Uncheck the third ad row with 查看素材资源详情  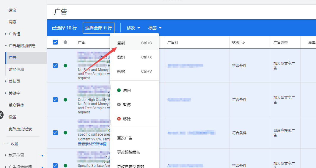coord(55,133)
